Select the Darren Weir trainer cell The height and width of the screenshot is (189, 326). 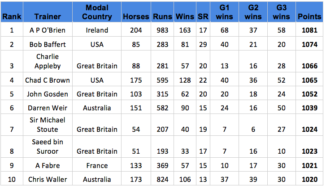point(47,108)
